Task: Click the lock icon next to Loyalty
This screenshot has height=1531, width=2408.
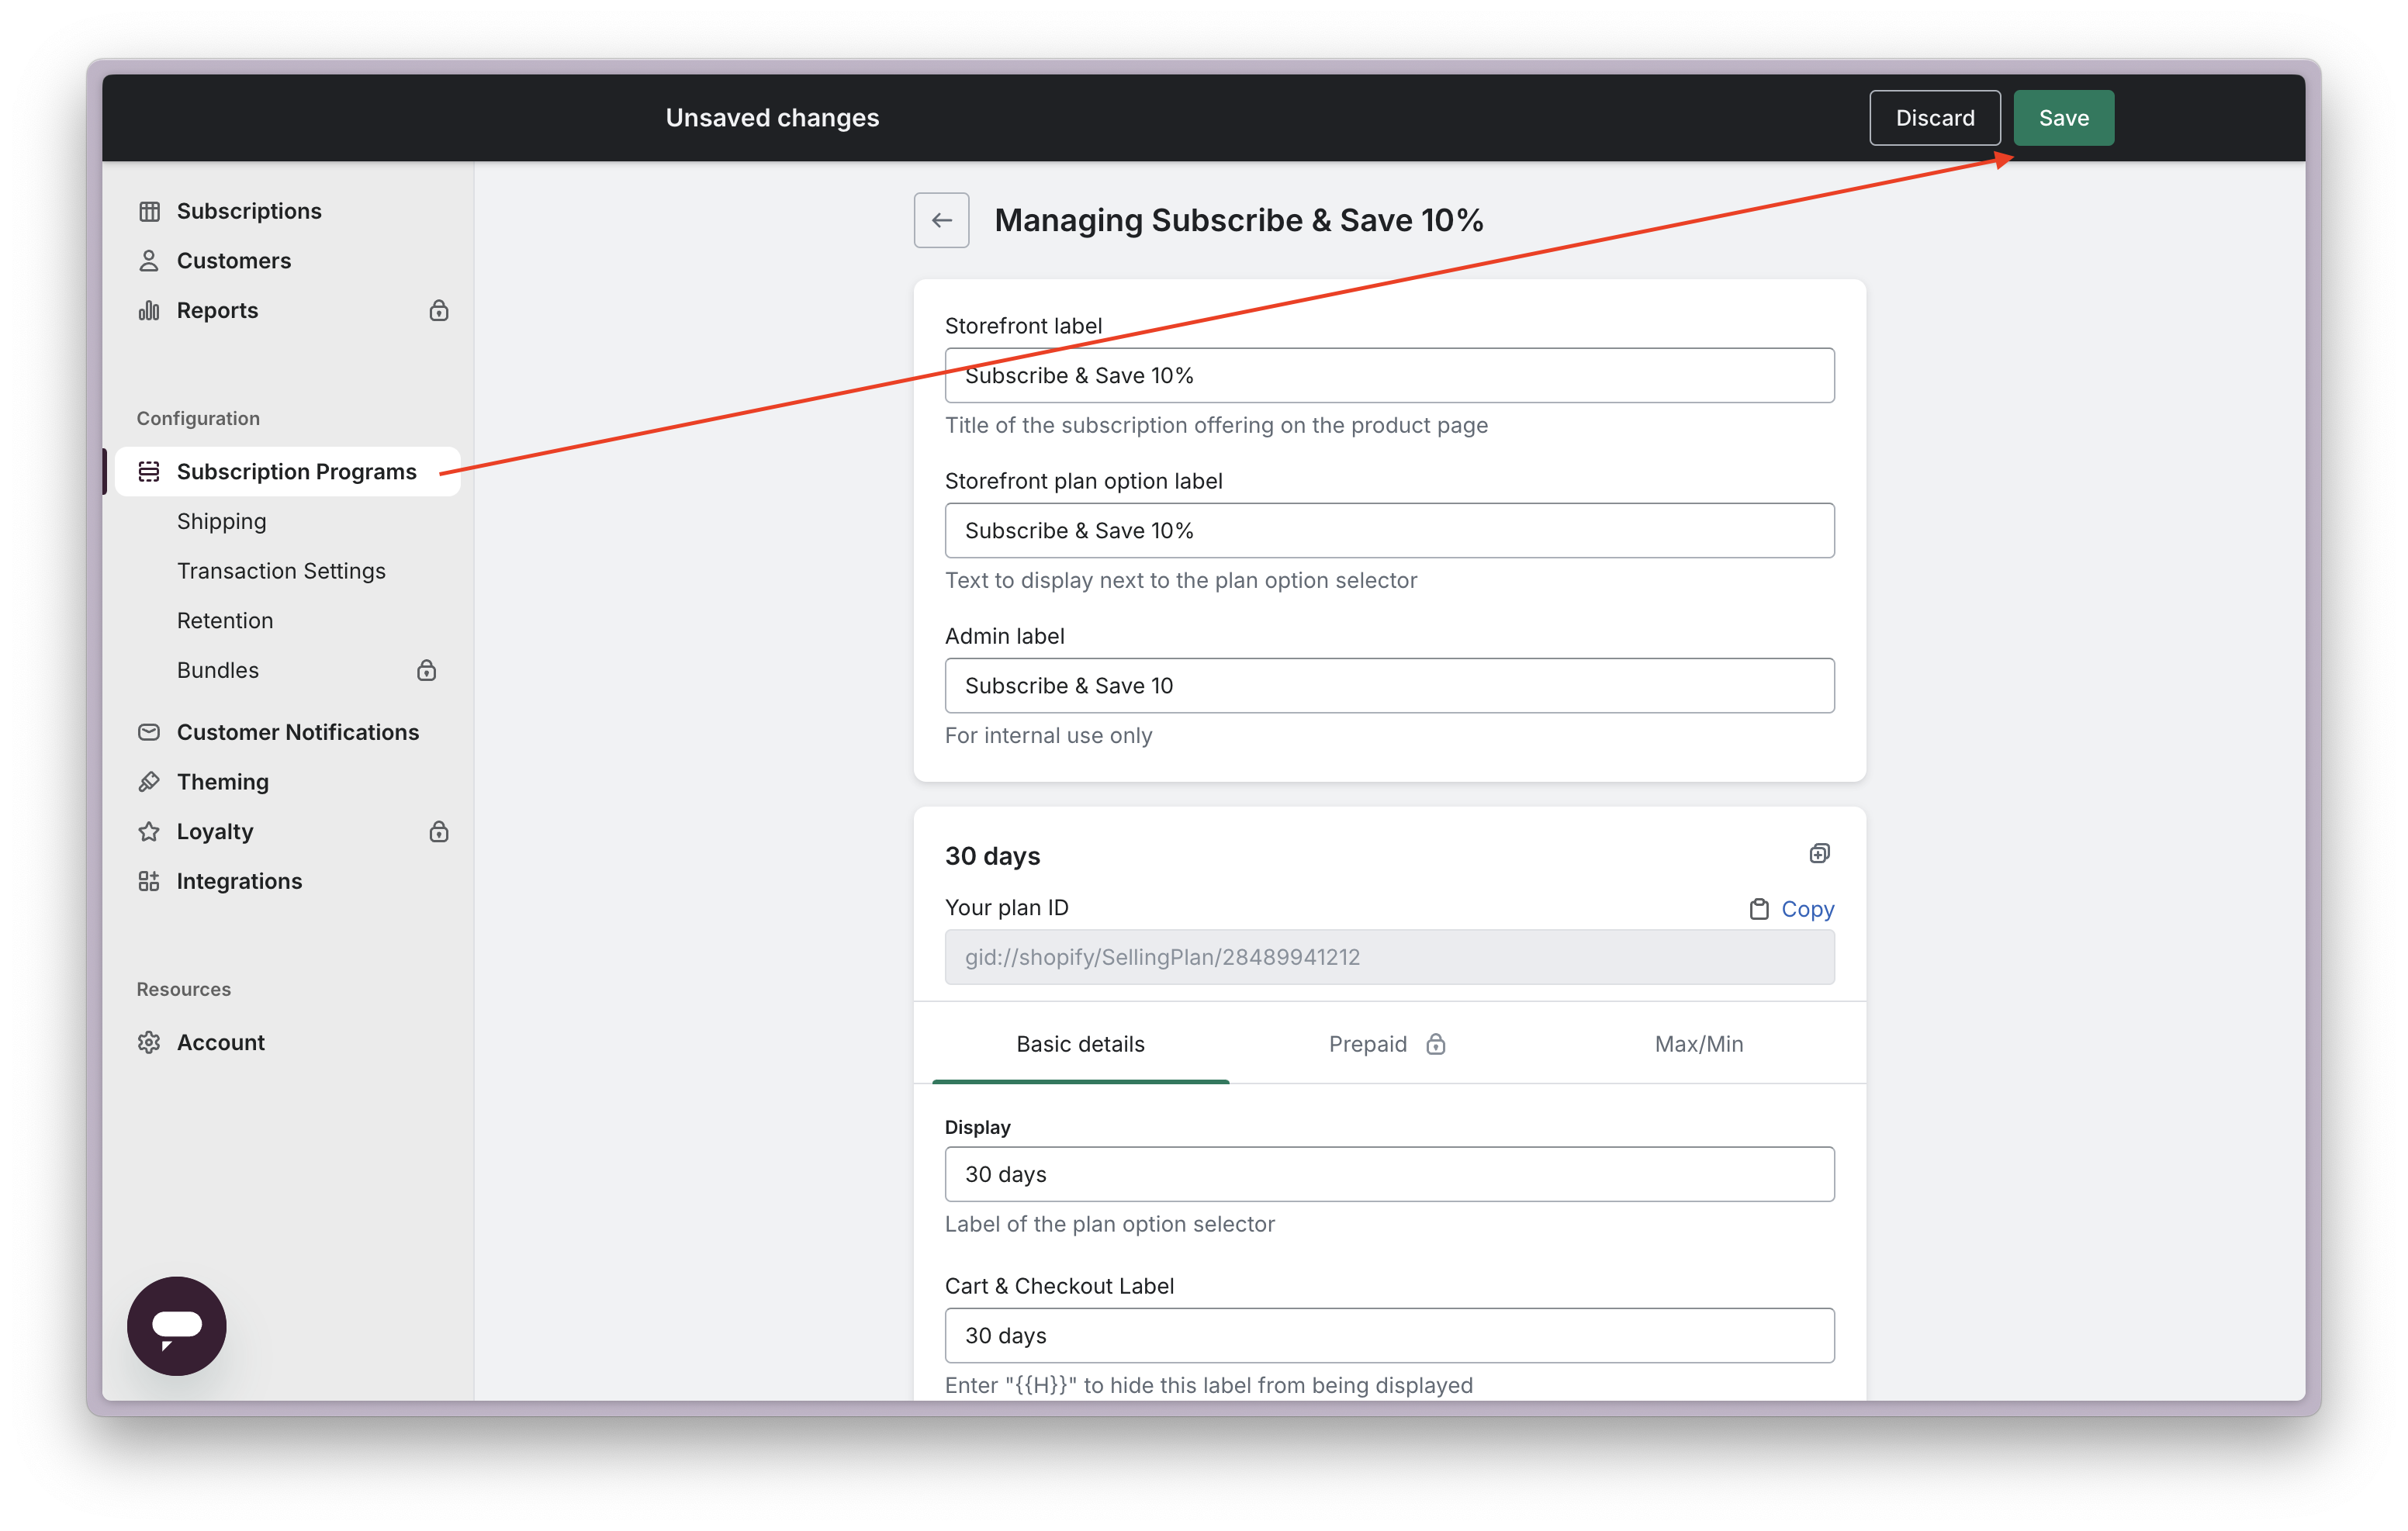Action: point(439,831)
